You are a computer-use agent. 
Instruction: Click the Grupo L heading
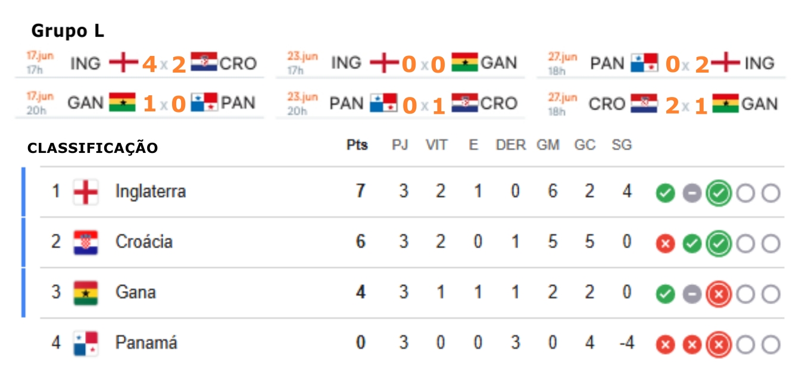coord(68,31)
